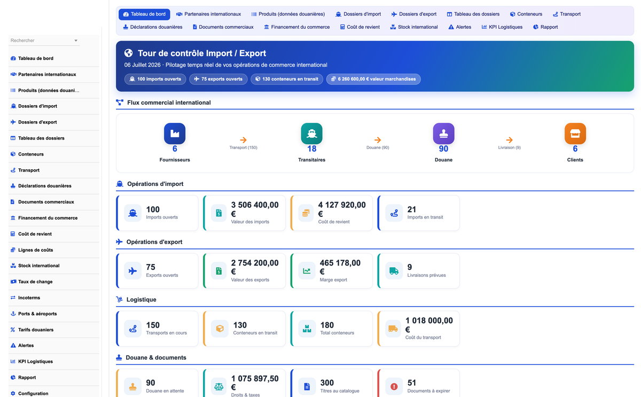Click the Clients store icon
The width and height of the screenshot is (641, 397).
575,134
